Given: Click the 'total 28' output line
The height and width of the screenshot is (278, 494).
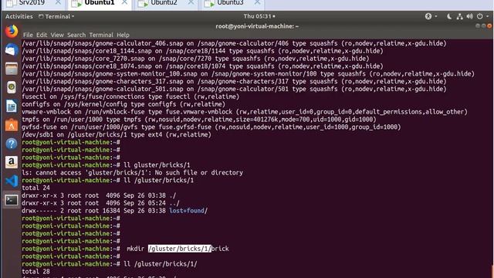Looking at the screenshot, I should (36, 271).
